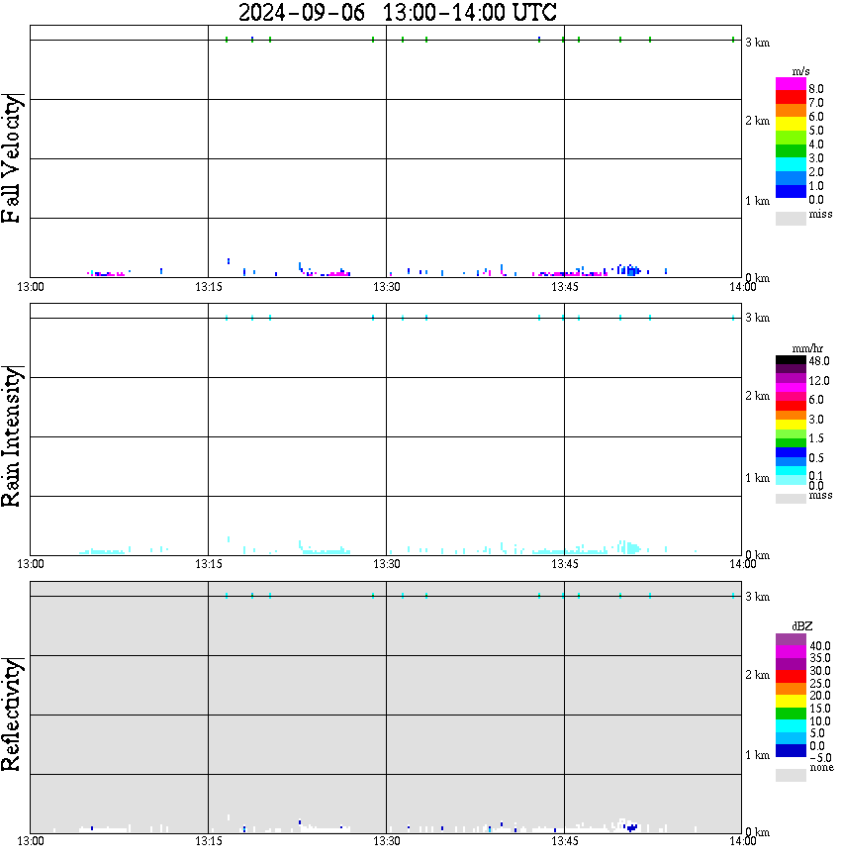Click the red swatch in the Reflectivity dBZ legend
Image resolution: width=841 pixels, height=859 pixels.
[791, 676]
